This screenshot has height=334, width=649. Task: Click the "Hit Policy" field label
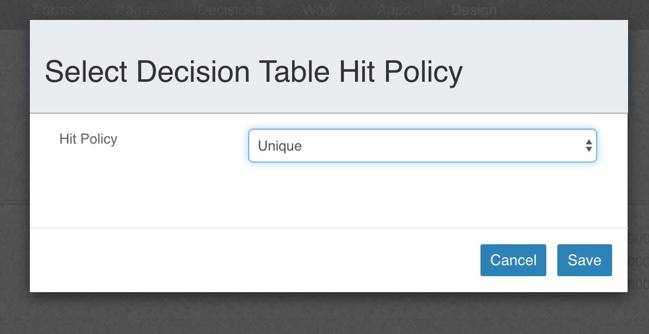pos(88,139)
